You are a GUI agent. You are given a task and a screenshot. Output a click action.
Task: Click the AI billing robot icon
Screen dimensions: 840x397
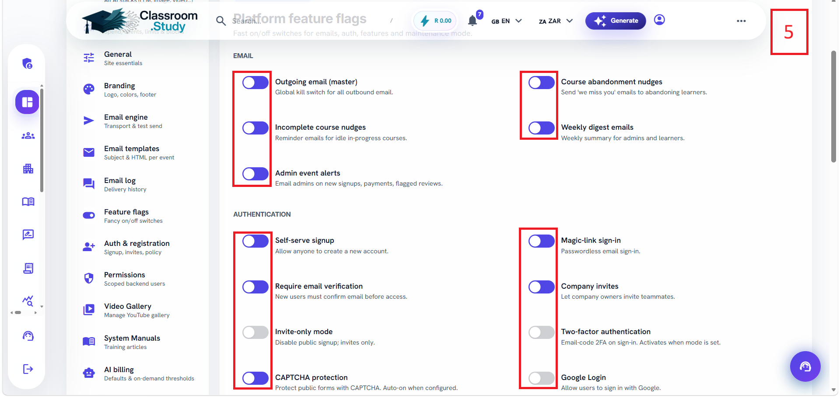89,373
